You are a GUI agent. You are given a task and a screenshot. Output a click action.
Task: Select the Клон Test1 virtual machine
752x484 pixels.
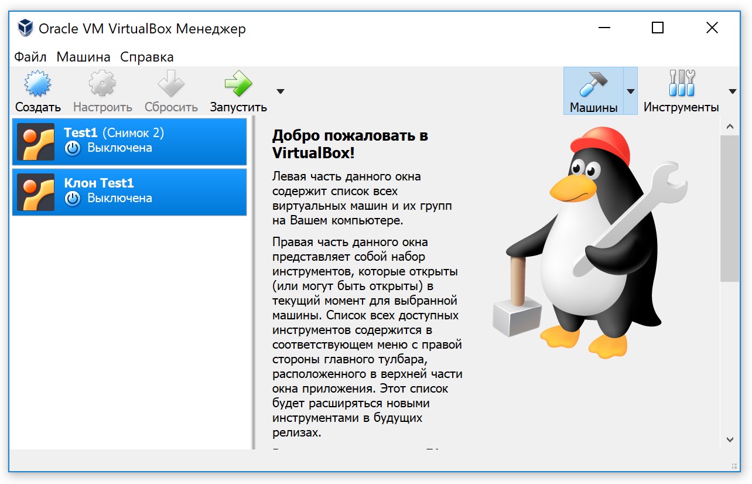pyautogui.click(x=129, y=192)
